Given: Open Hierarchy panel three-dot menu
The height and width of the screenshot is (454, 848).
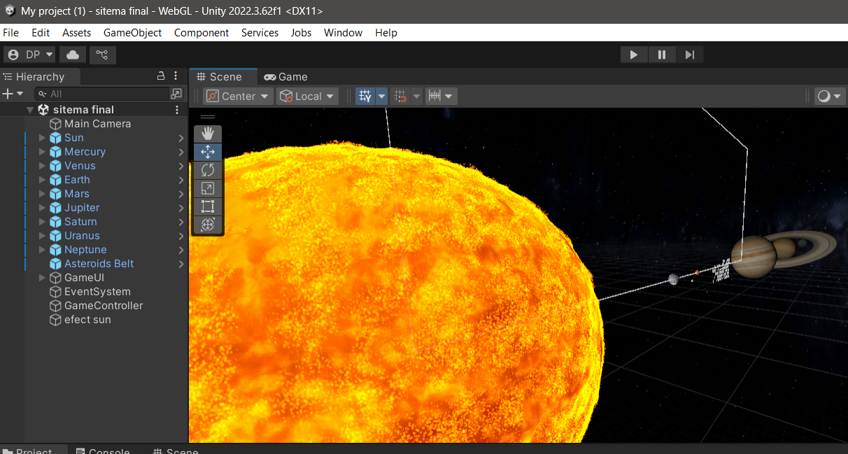Looking at the screenshot, I should pos(176,76).
